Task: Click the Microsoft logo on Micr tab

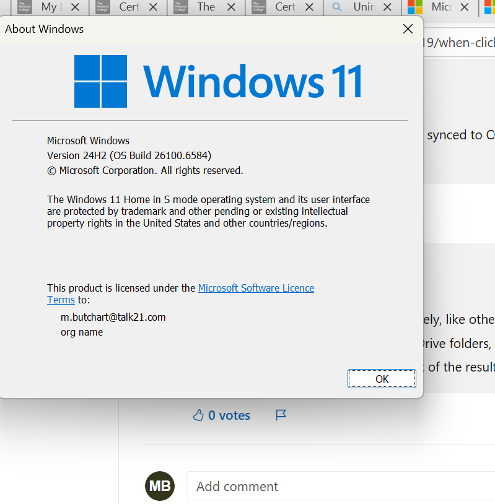Action: [x=415, y=7]
